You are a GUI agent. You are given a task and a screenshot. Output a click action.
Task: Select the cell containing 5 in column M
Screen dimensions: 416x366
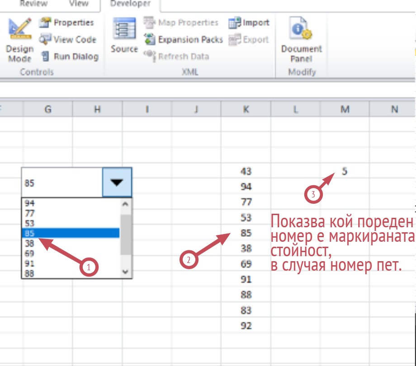point(345,171)
